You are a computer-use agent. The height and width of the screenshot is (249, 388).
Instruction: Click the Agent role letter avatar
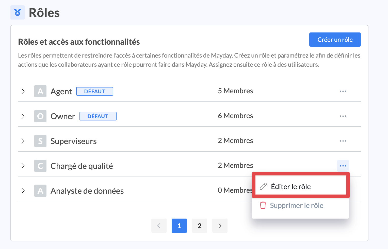(40, 91)
